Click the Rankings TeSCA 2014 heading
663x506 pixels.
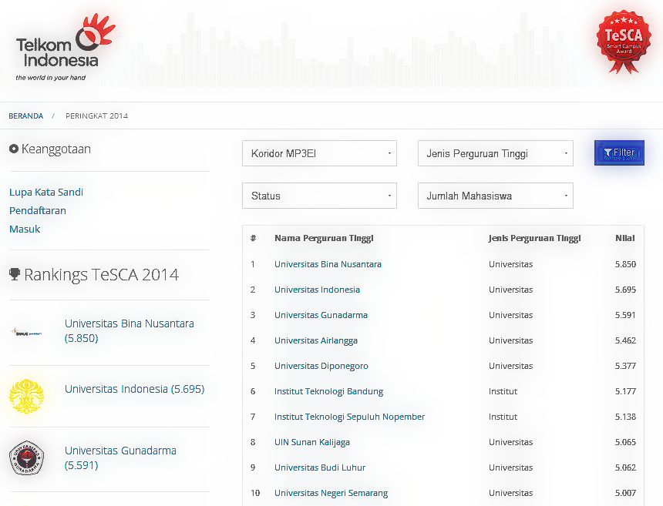101,274
